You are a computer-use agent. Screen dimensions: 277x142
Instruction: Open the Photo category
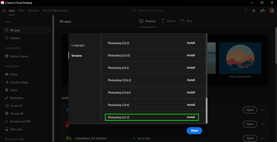pyautogui.click(x=14, y=75)
